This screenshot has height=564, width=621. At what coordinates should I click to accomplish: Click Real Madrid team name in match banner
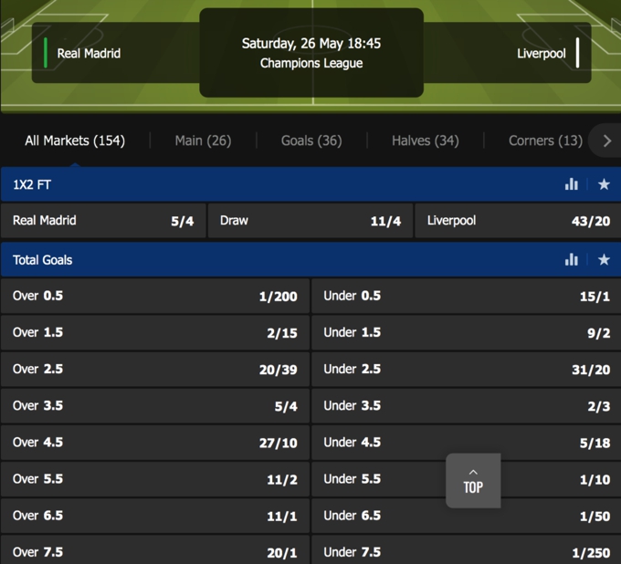89,53
